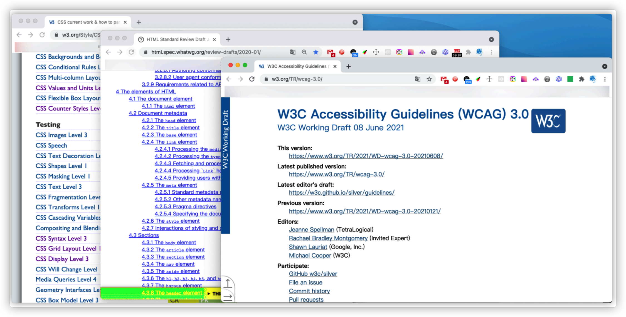Click the crosshair extension in WCAG window
Image resolution: width=626 pixels, height=317 pixels.
point(489,79)
